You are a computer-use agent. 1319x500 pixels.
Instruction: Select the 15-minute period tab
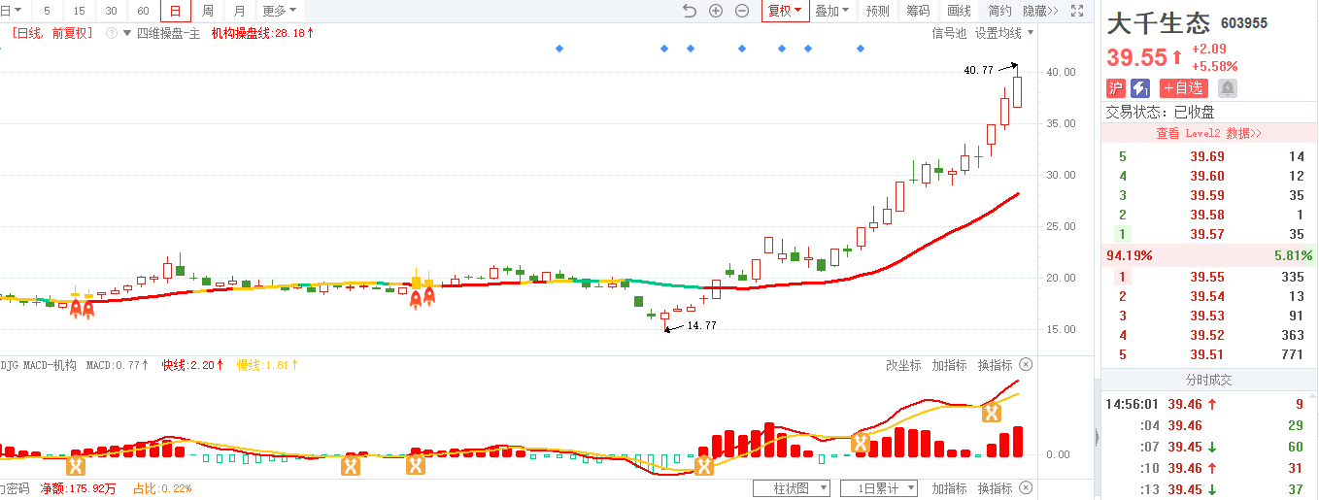tap(79, 11)
